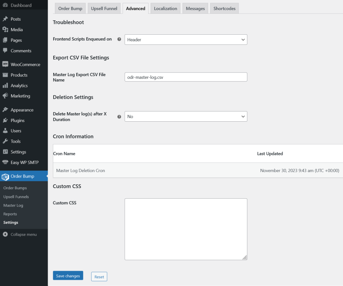Screen dimensions: 343x286
Task: Click help icon beside Delete Master log(s)
Action: 119,117
